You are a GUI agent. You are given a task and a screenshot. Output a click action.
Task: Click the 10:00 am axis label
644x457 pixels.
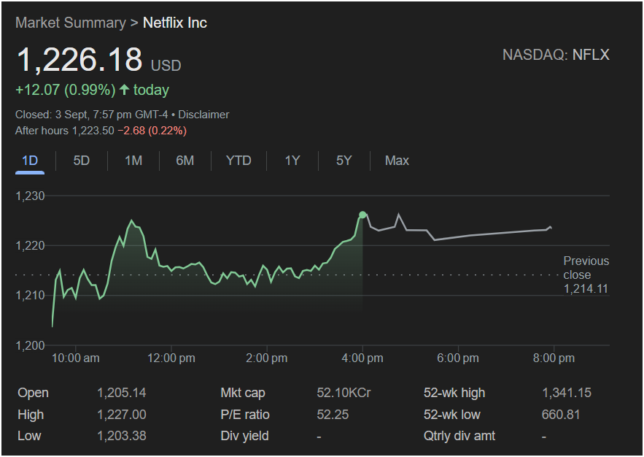click(x=76, y=358)
